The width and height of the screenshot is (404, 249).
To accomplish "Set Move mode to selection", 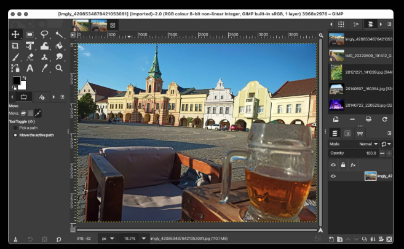I will pyautogui.click(x=30, y=113).
